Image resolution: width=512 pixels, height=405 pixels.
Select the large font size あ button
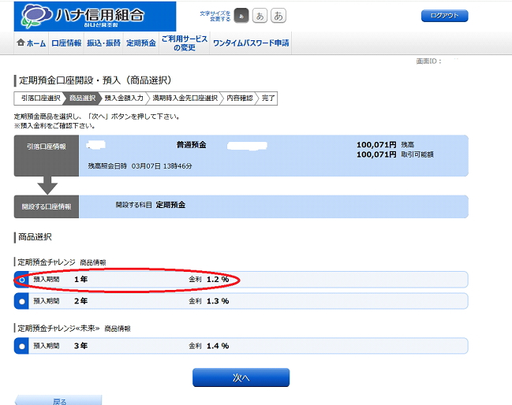pyautogui.click(x=278, y=16)
